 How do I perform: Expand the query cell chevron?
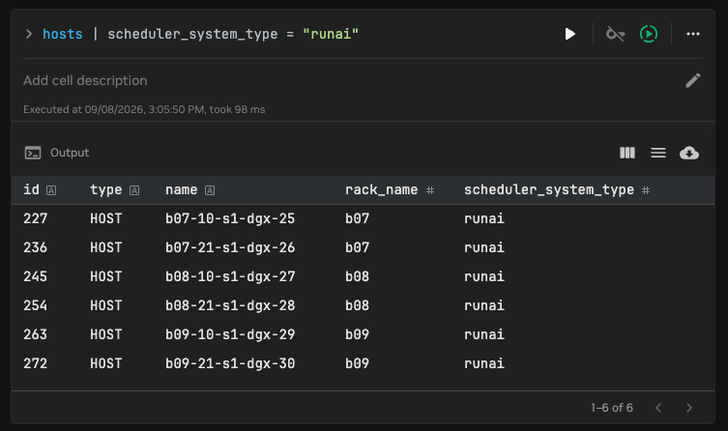[x=29, y=34]
